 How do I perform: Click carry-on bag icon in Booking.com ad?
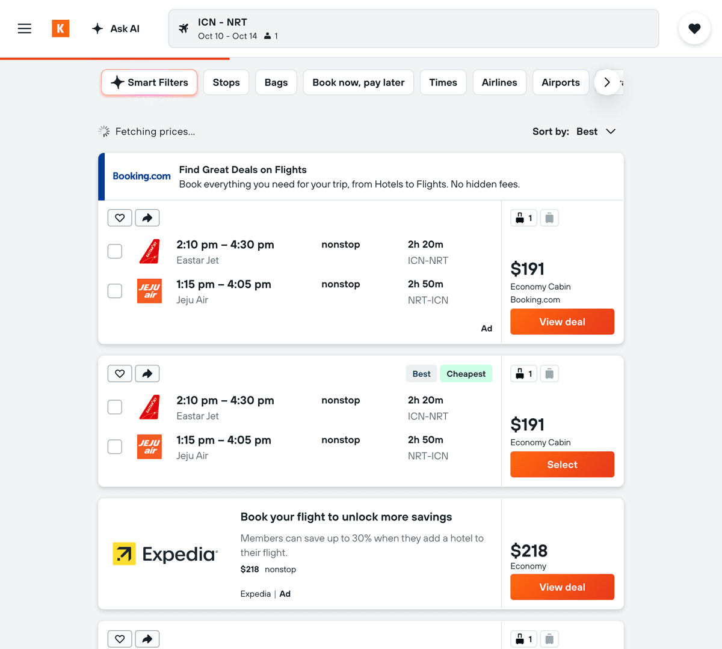click(x=523, y=218)
